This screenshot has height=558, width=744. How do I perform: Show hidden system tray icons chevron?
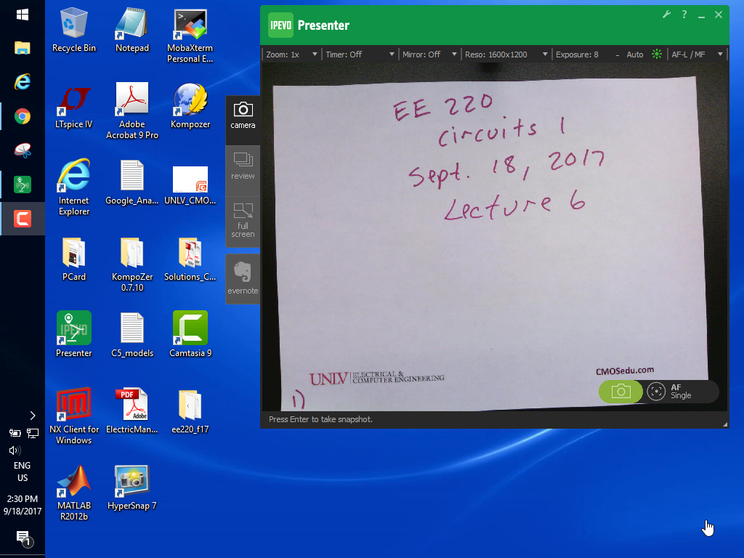32,416
